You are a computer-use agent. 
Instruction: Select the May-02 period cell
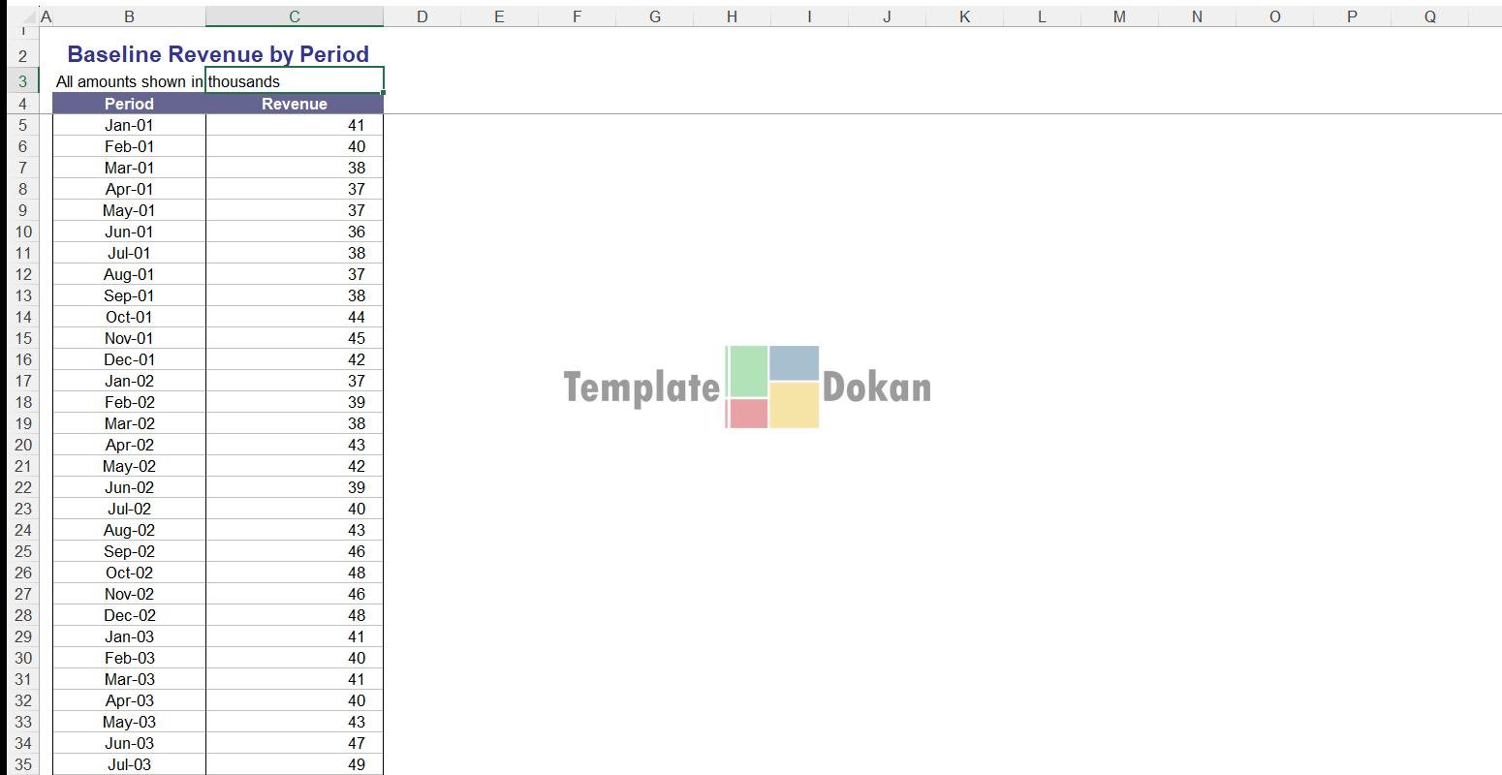[129, 466]
